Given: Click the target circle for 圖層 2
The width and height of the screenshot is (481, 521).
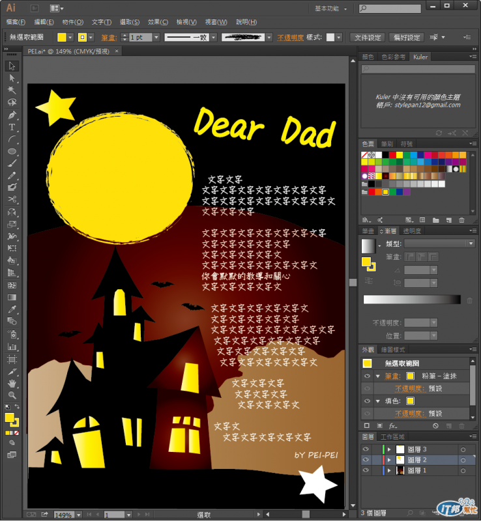Looking at the screenshot, I should [x=463, y=460].
